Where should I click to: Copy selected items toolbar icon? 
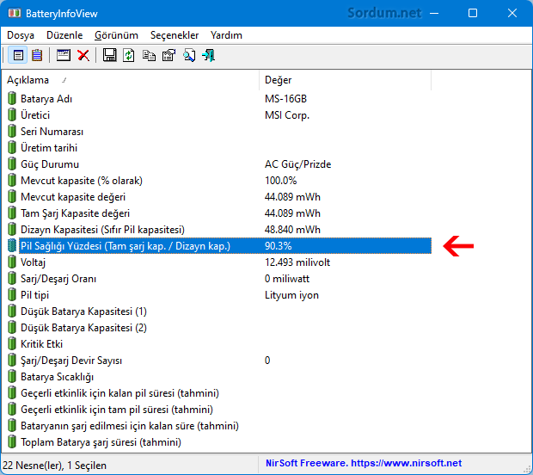point(149,55)
